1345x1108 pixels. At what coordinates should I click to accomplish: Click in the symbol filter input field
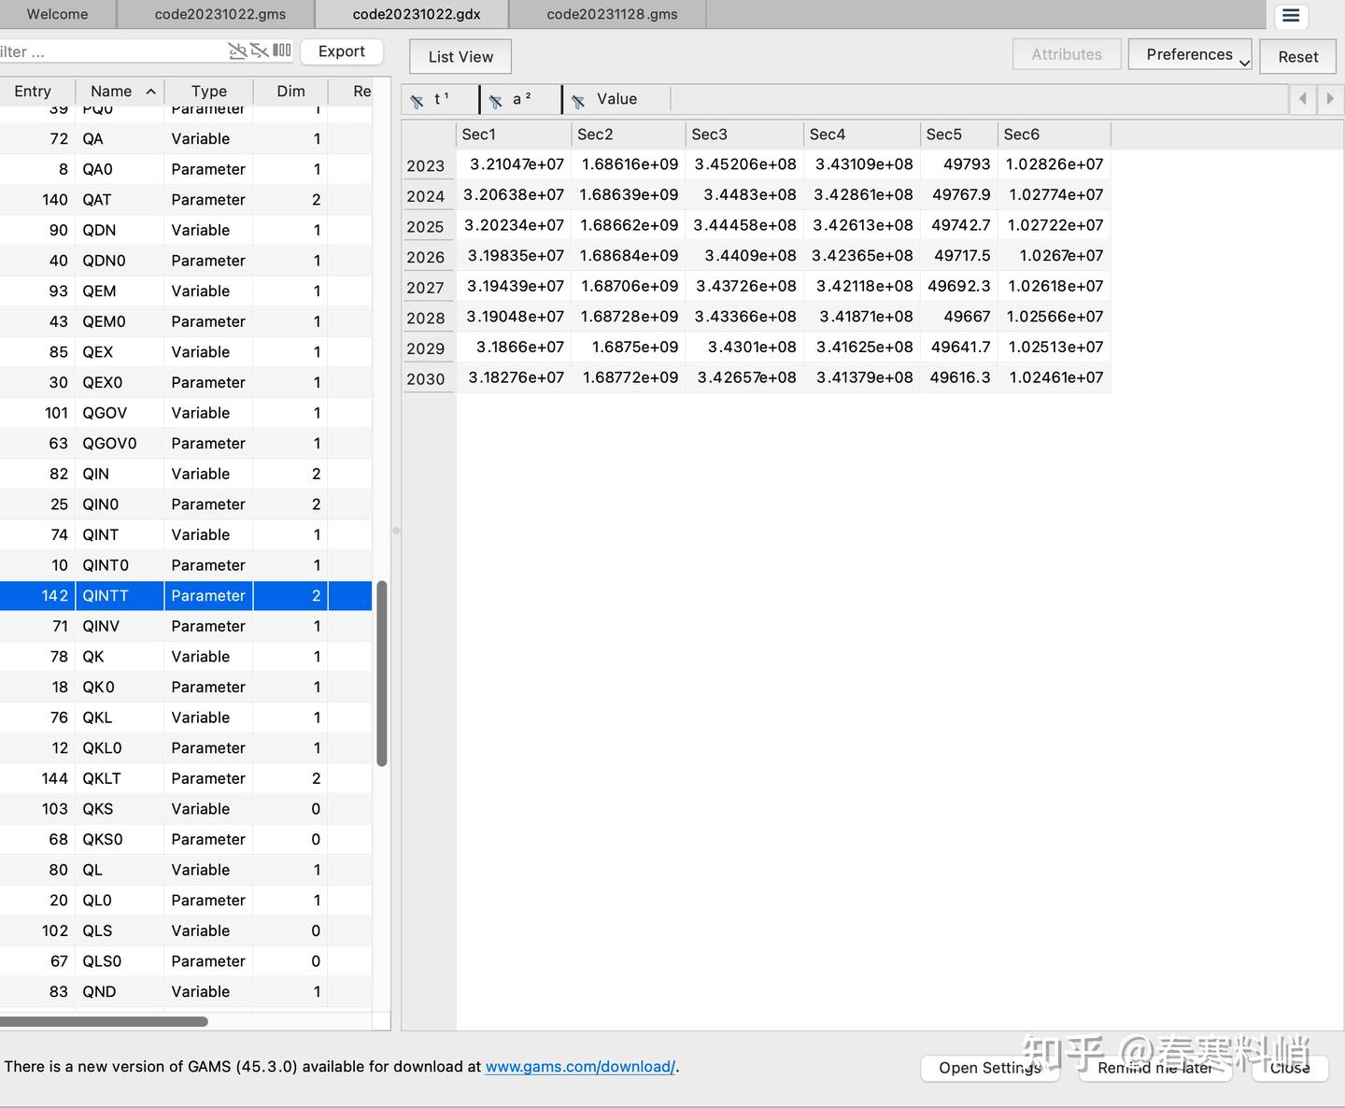click(x=112, y=51)
